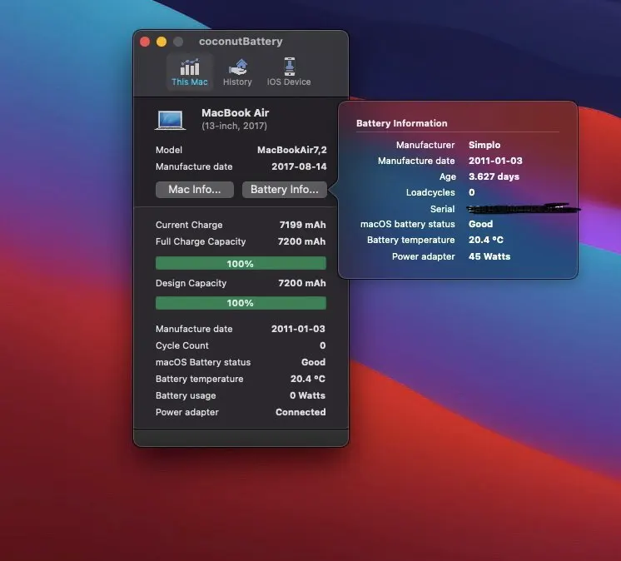Click popover macOS battery status Good
621x561 pixels.
pyautogui.click(x=481, y=224)
